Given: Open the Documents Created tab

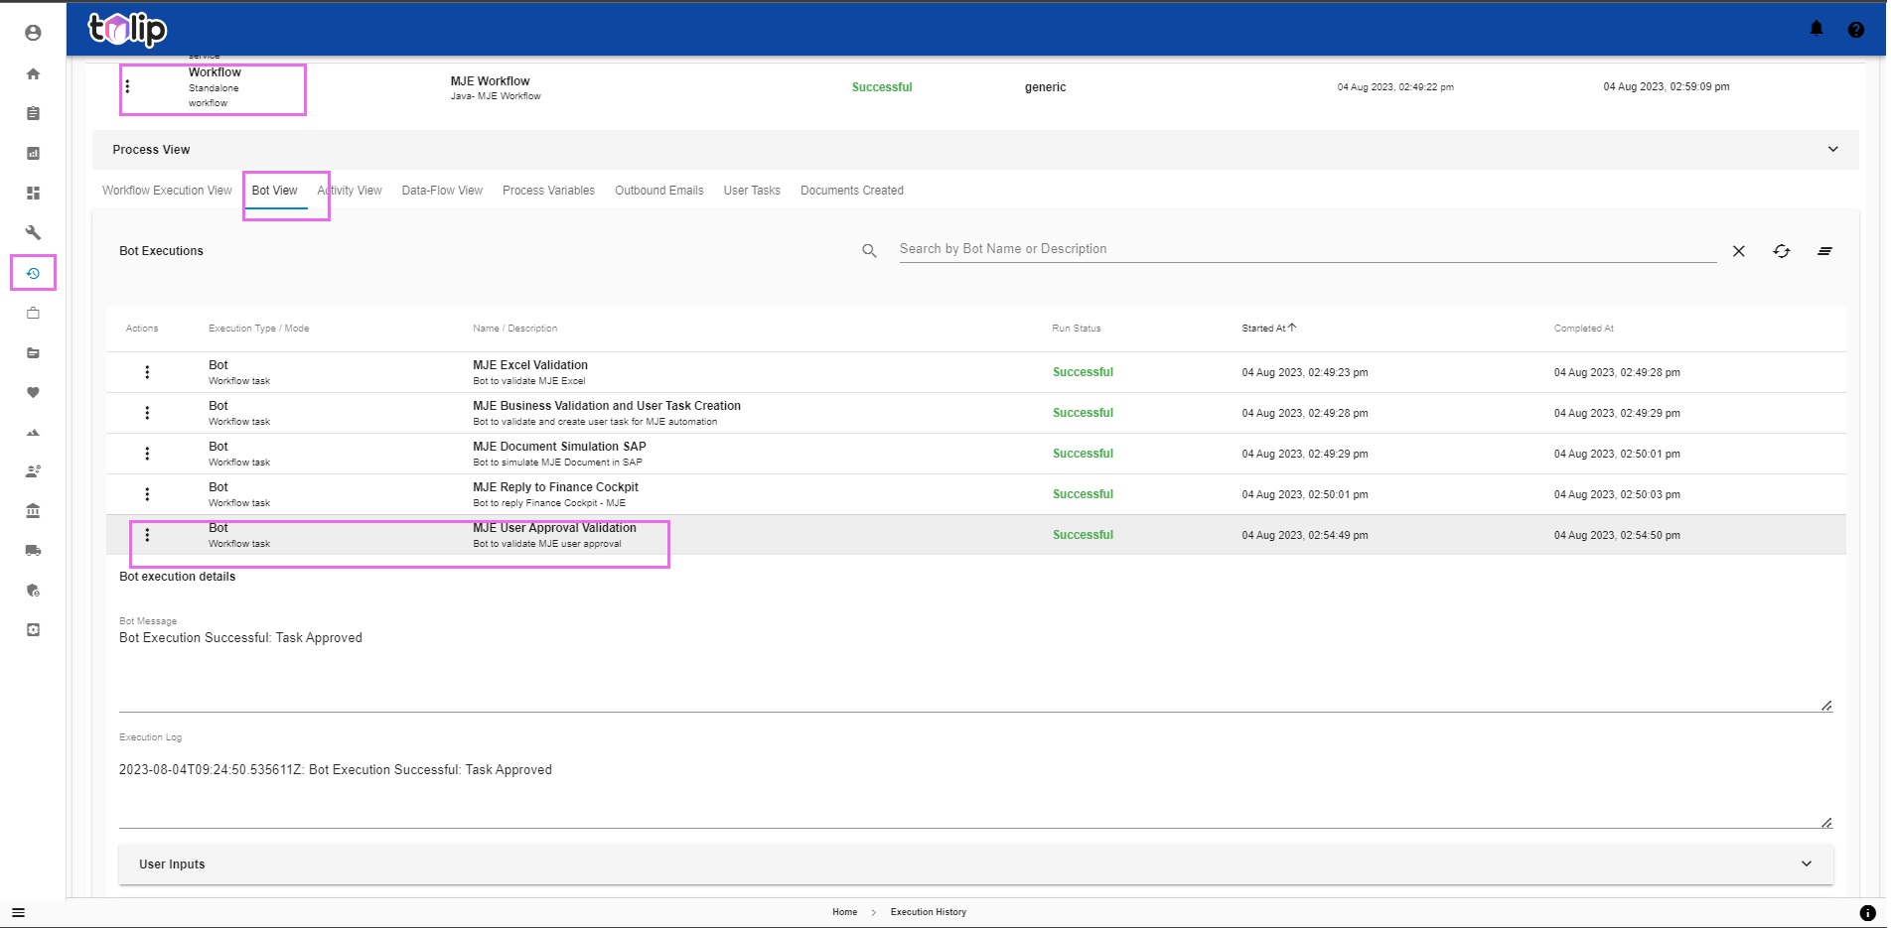Looking at the screenshot, I should tap(852, 191).
